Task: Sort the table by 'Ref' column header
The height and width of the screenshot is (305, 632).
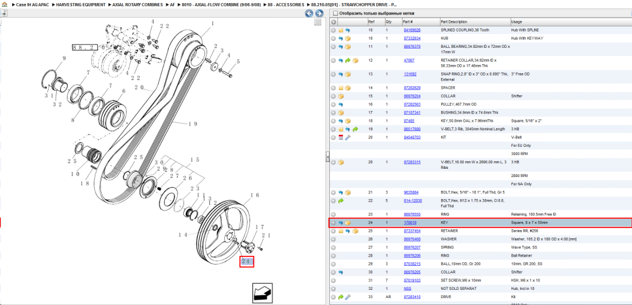Action: click(x=375, y=21)
